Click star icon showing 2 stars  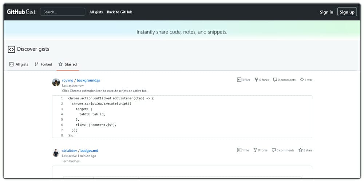click(x=301, y=150)
